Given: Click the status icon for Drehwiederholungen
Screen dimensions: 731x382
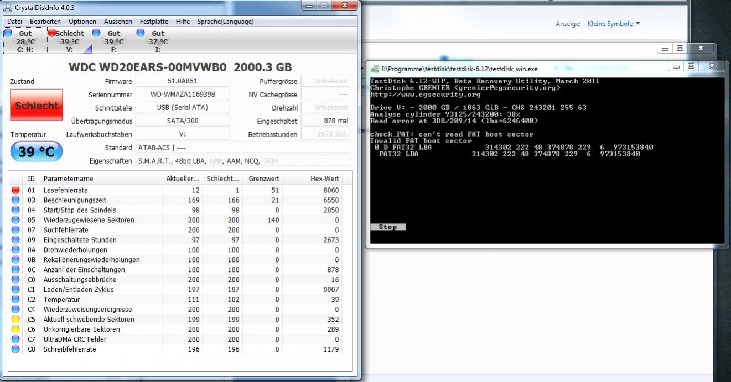Looking at the screenshot, I should pyautogui.click(x=15, y=250).
